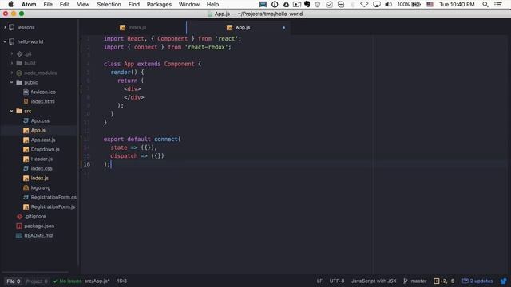Expand the build folder
The width and height of the screenshot is (511, 287).
[12, 63]
